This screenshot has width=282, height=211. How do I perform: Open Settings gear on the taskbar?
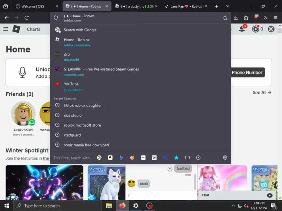136,206
